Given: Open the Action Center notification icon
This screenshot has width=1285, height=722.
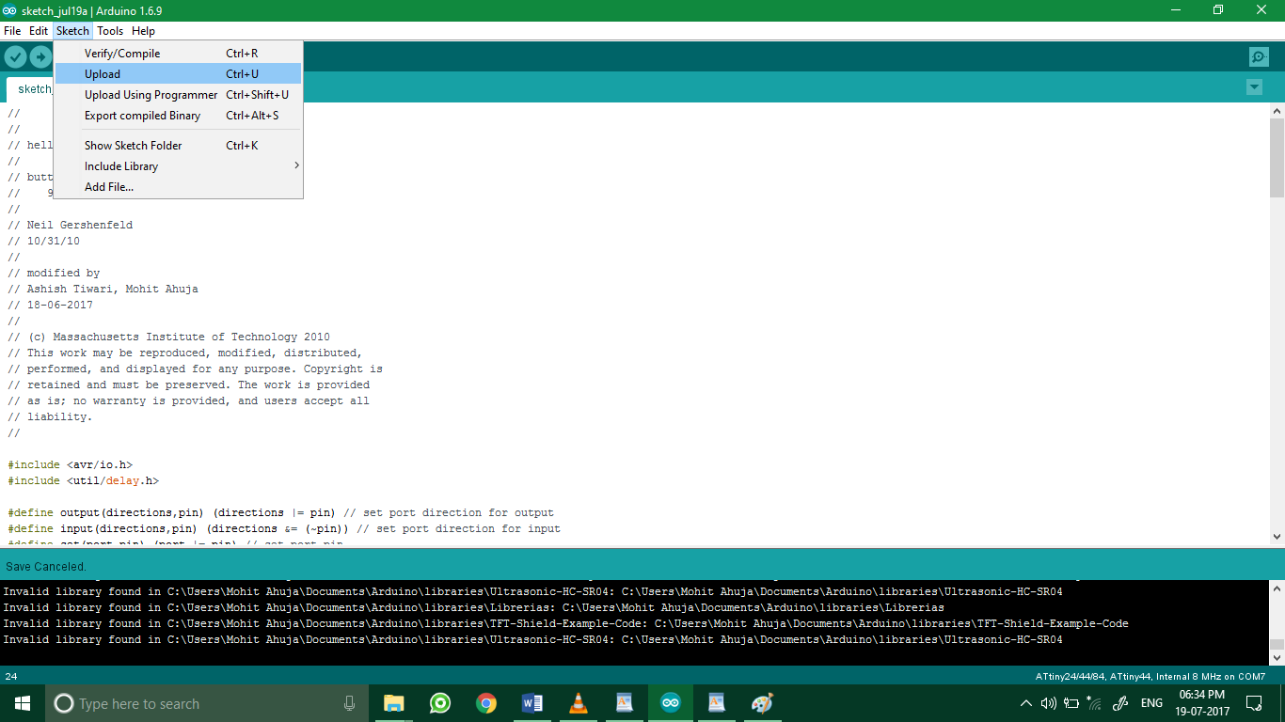Looking at the screenshot, I should [x=1254, y=703].
